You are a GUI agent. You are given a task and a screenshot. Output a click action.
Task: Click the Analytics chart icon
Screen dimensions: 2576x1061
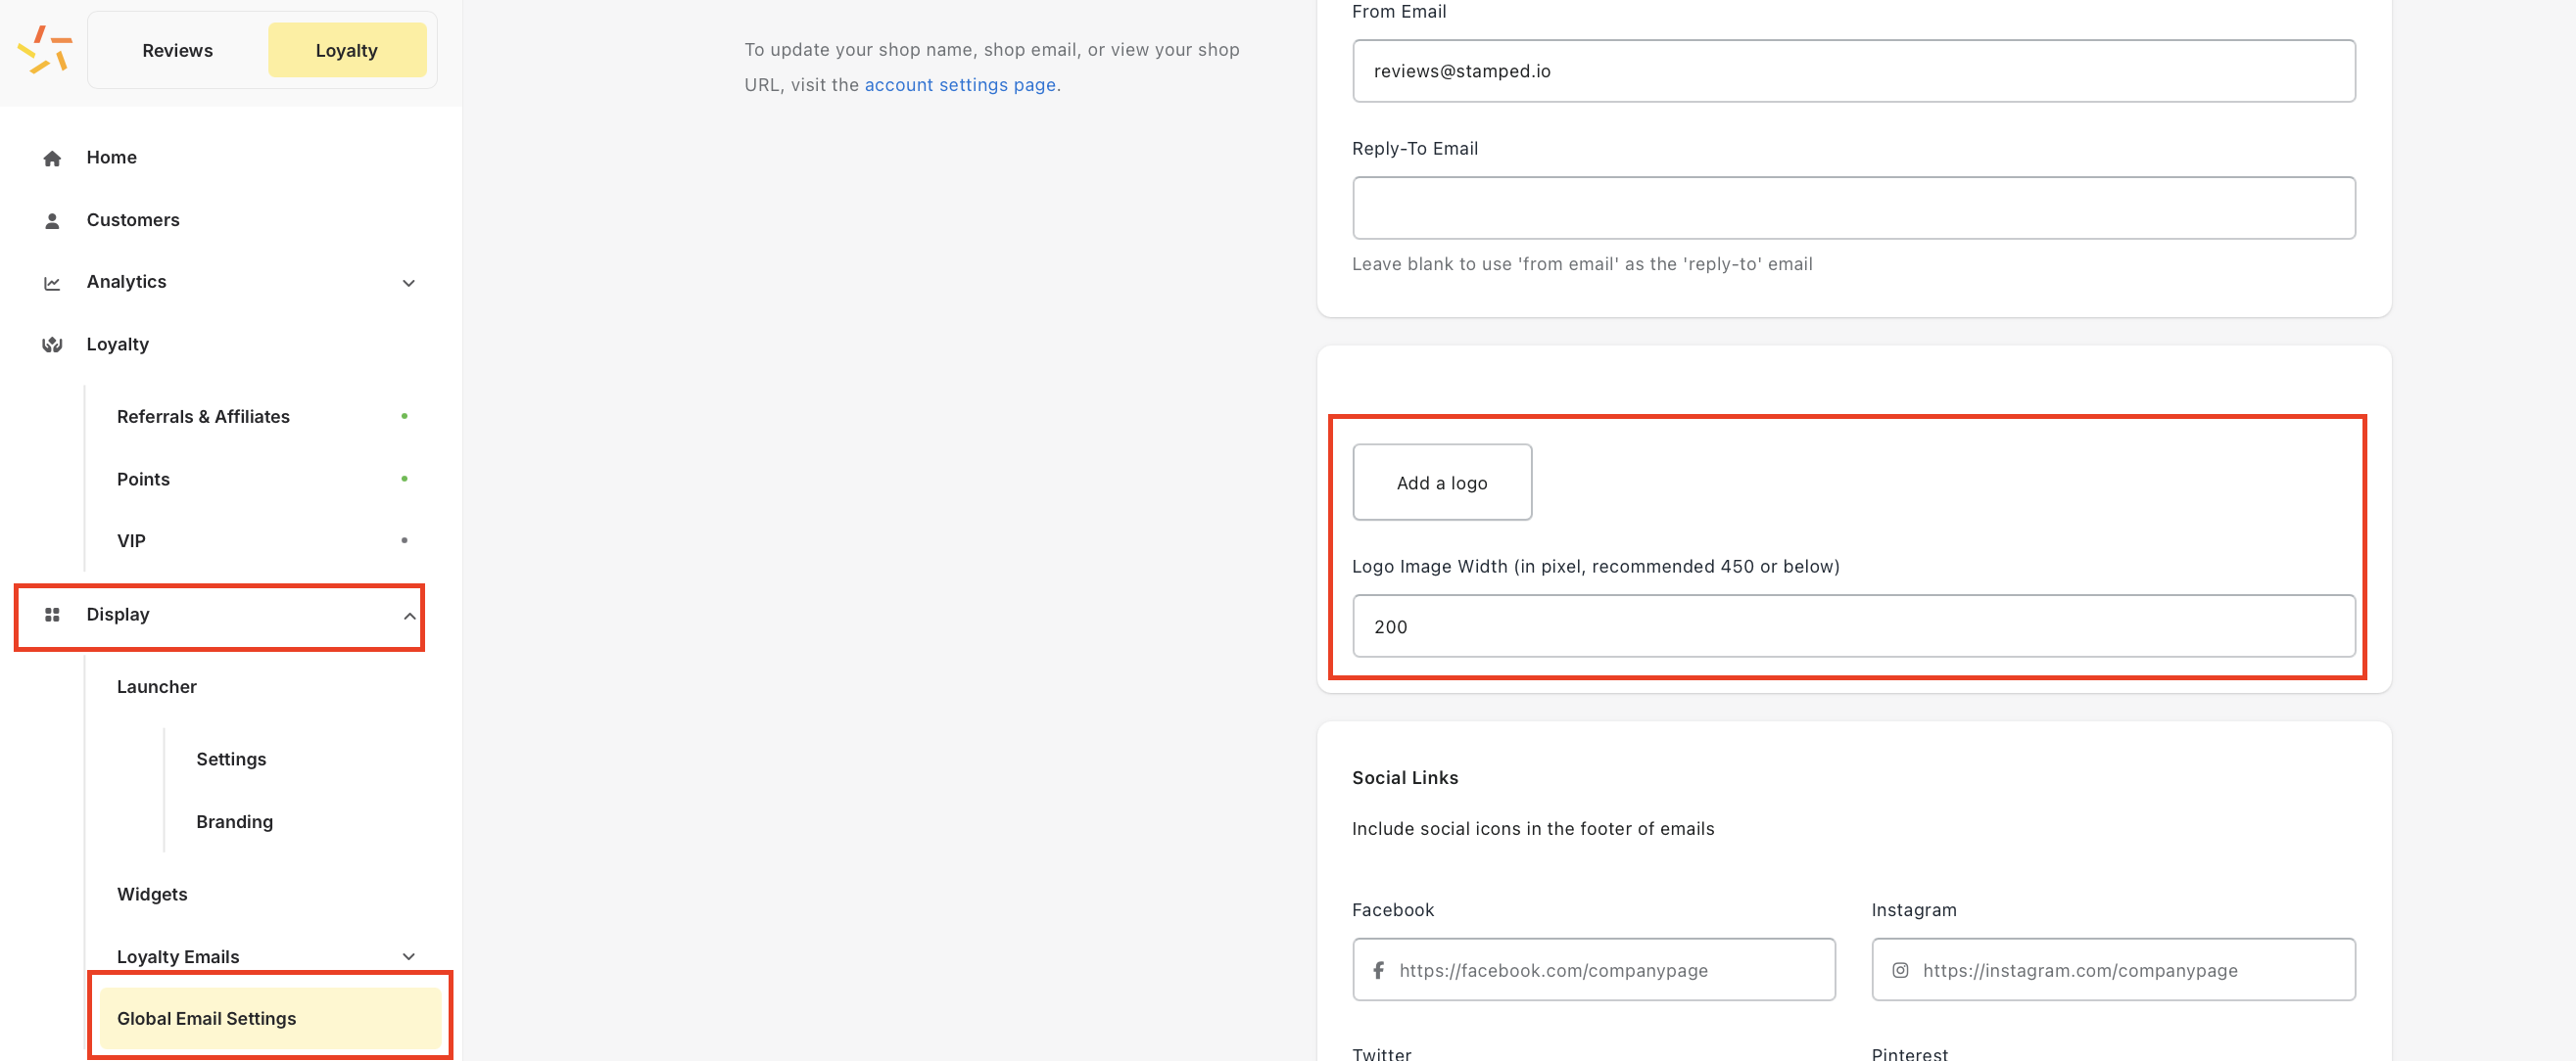click(52, 283)
